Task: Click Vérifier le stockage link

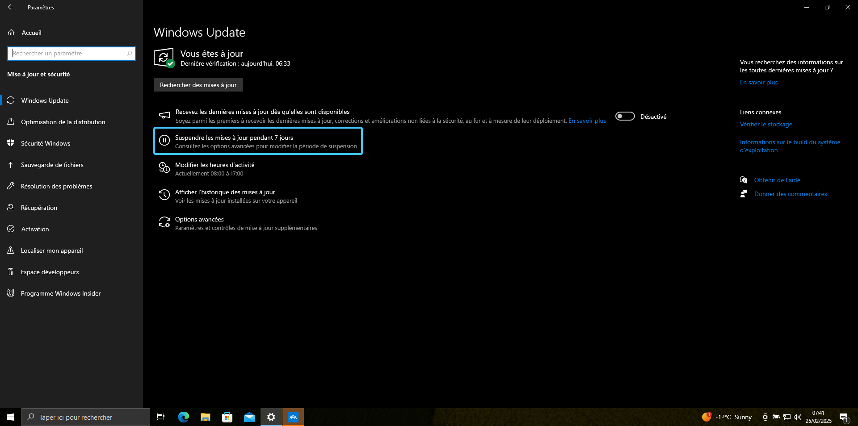Action: coord(766,124)
